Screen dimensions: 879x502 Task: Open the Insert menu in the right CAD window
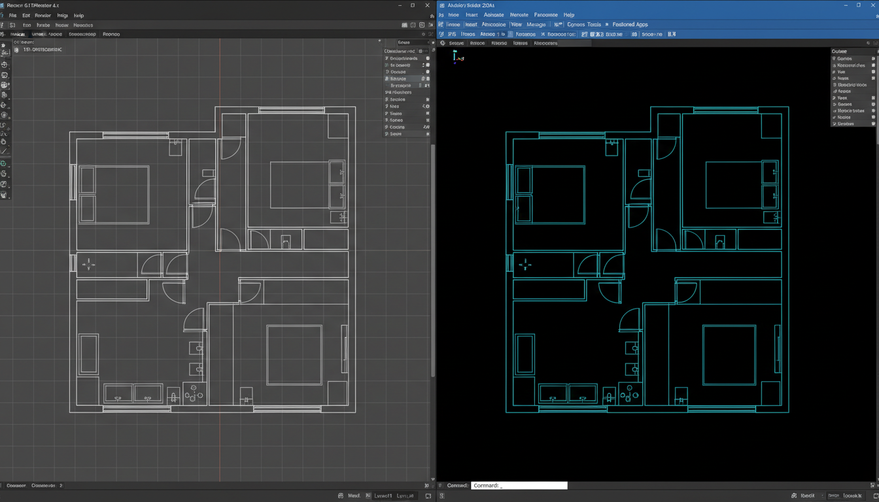click(472, 14)
